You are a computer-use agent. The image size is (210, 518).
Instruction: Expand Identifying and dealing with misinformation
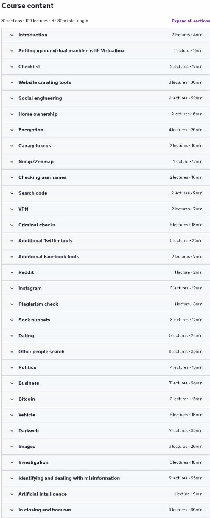tap(106, 478)
